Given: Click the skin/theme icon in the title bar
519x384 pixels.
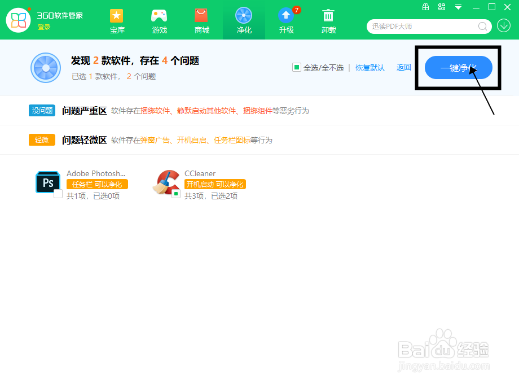Looking at the screenshot, I should 442,7.
